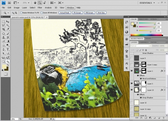Screen dimensions: 168x121
Task: Select the Blur tool
Action: [x=3, y=45]
